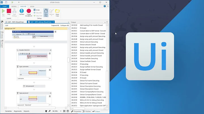Select the SAP - NPO (ReadOnly) tab
The height and width of the screenshot is (114, 204).
[14, 22]
